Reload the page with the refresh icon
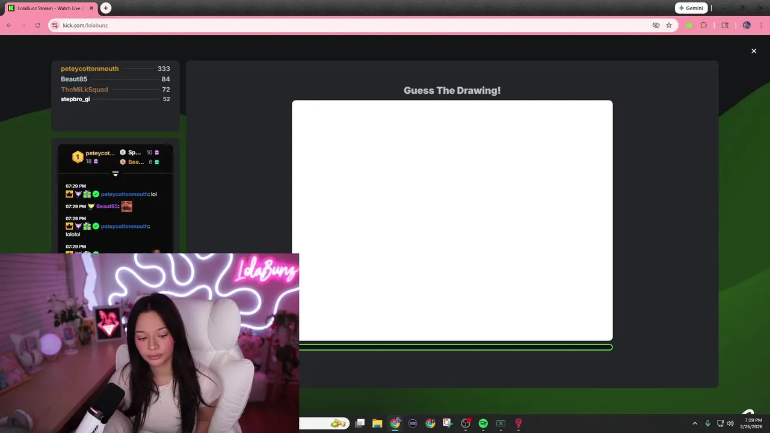Image resolution: width=770 pixels, height=433 pixels. [37, 25]
